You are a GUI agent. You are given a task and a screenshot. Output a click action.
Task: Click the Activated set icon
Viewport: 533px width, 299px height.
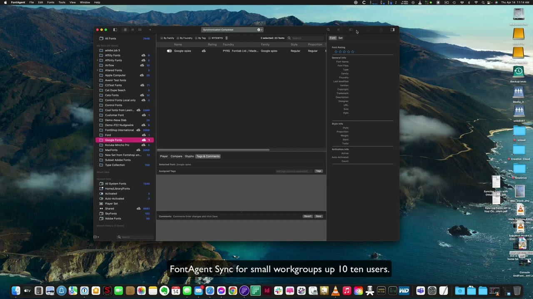tap(101, 194)
